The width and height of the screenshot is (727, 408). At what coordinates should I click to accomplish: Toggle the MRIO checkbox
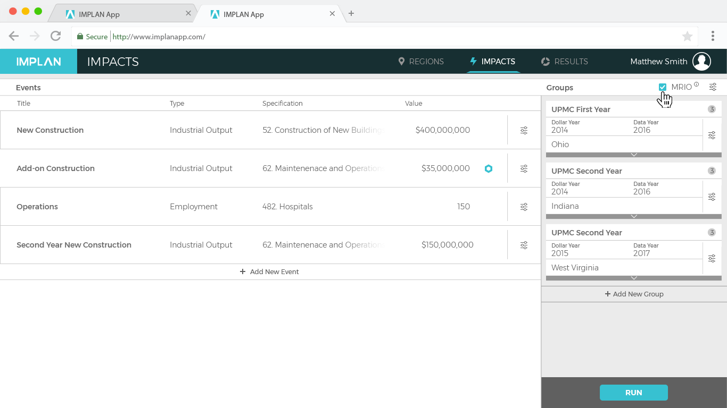click(663, 87)
